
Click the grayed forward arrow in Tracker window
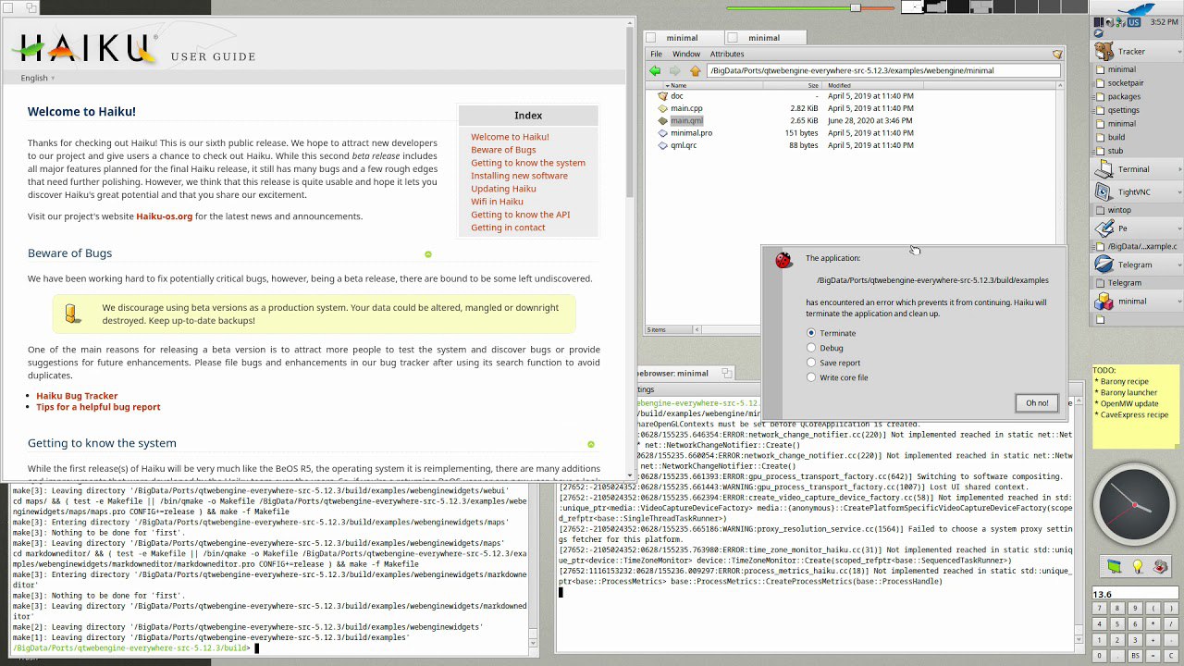[675, 70]
